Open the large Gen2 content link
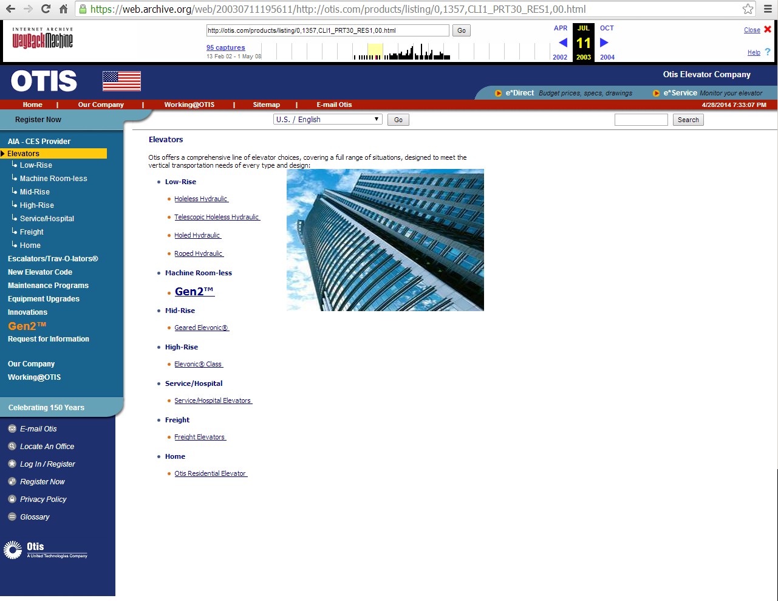The height and width of the screenshot is (601, 778). pos(194,292)
